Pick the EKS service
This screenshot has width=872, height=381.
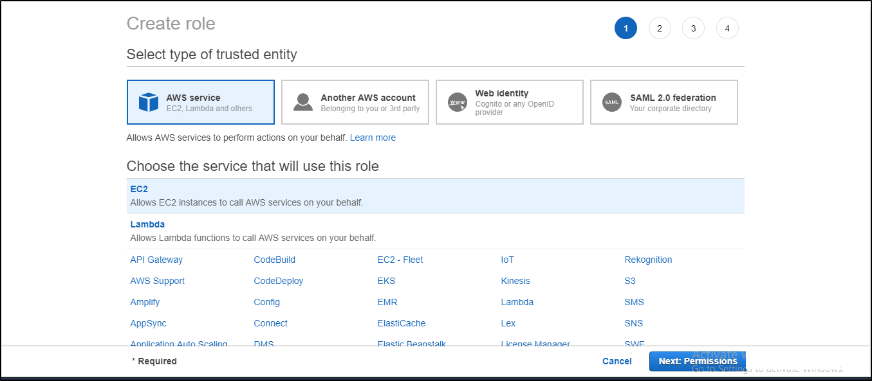tap(386, 281)
